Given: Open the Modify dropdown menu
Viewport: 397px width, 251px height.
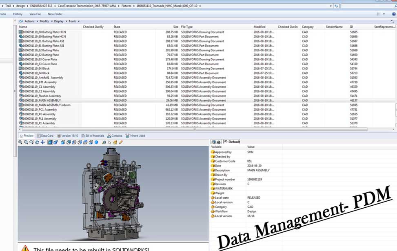Looking at the screenshot, I should click(46, 21).
